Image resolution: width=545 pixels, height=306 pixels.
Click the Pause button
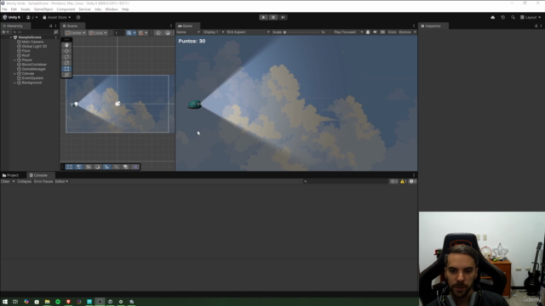click(273, 17)
